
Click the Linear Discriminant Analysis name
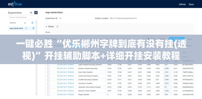[88, 76]
